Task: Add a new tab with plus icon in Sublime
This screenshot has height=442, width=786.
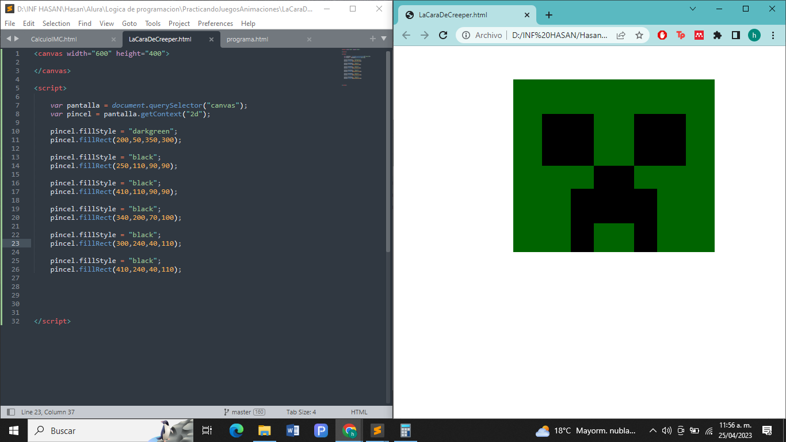Action: tap(373, 39)
